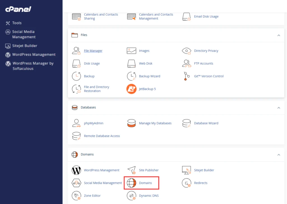
Task: Click Calendars and Contacts Sharing icon
Action: point(76,16)
